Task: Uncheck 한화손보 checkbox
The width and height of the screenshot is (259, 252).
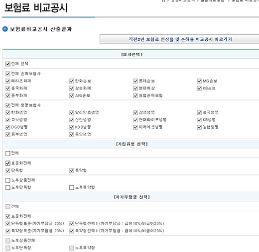Action: [x=72, y=81]
